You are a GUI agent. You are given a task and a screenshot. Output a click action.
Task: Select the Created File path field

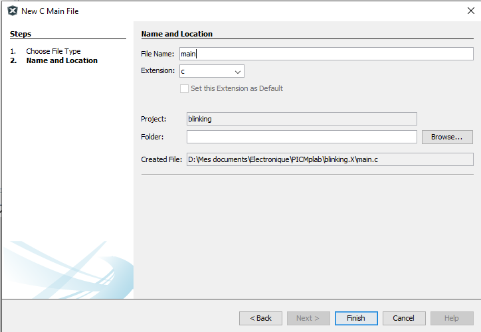[330, 159]
